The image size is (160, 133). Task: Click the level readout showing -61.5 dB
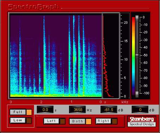(109, 110)
